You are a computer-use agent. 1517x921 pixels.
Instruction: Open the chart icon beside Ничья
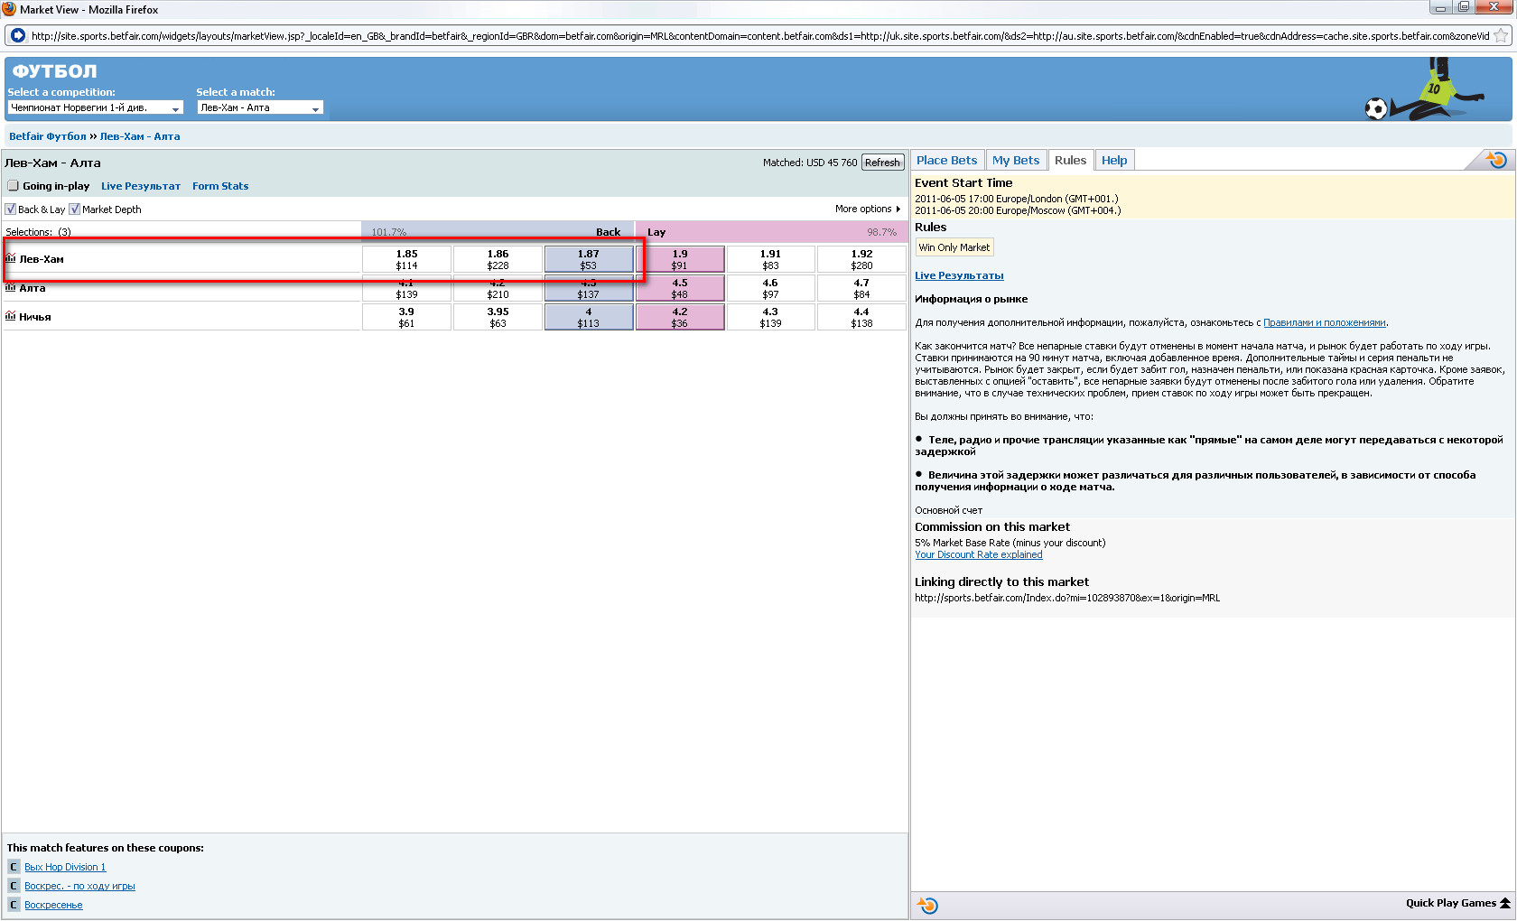(x=11, y=316)
